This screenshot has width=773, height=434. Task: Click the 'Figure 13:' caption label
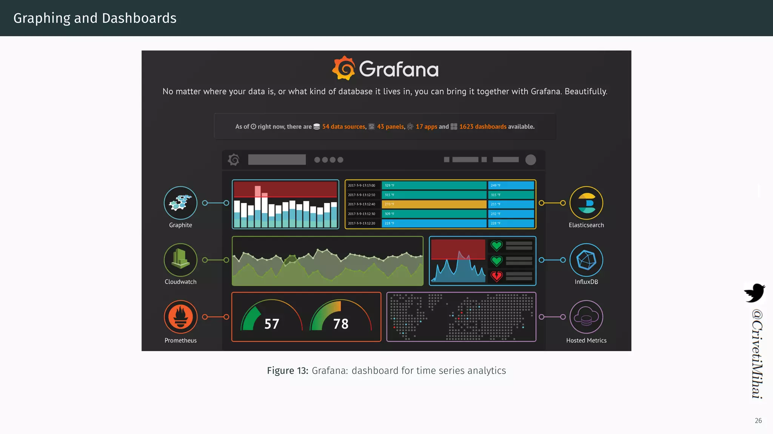[288, 371]
